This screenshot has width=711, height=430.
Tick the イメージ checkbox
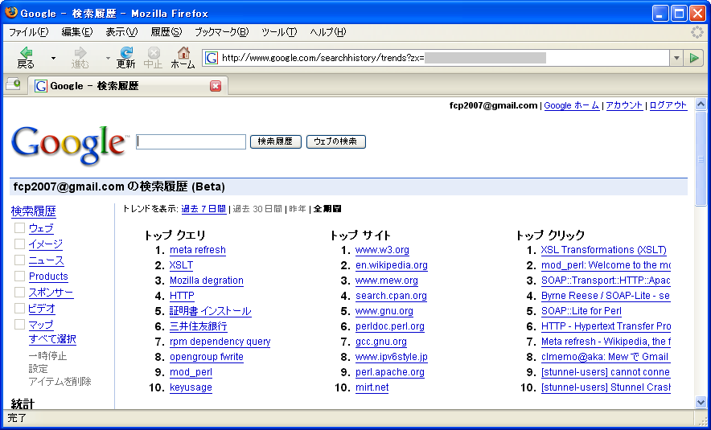pyautogui.click(x=19, y=244)
